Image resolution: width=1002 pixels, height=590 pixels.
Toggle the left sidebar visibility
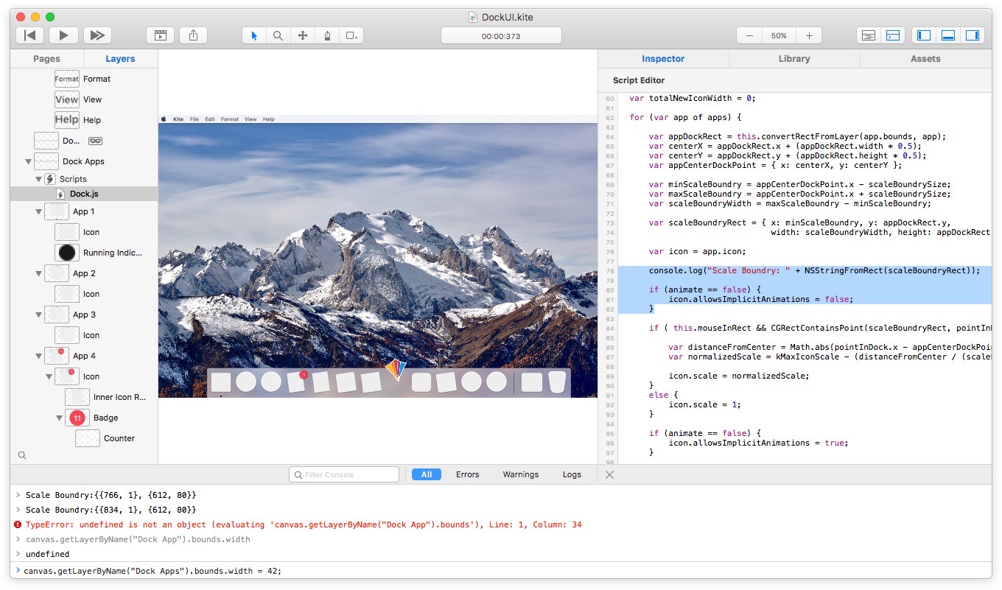[924, 35]
